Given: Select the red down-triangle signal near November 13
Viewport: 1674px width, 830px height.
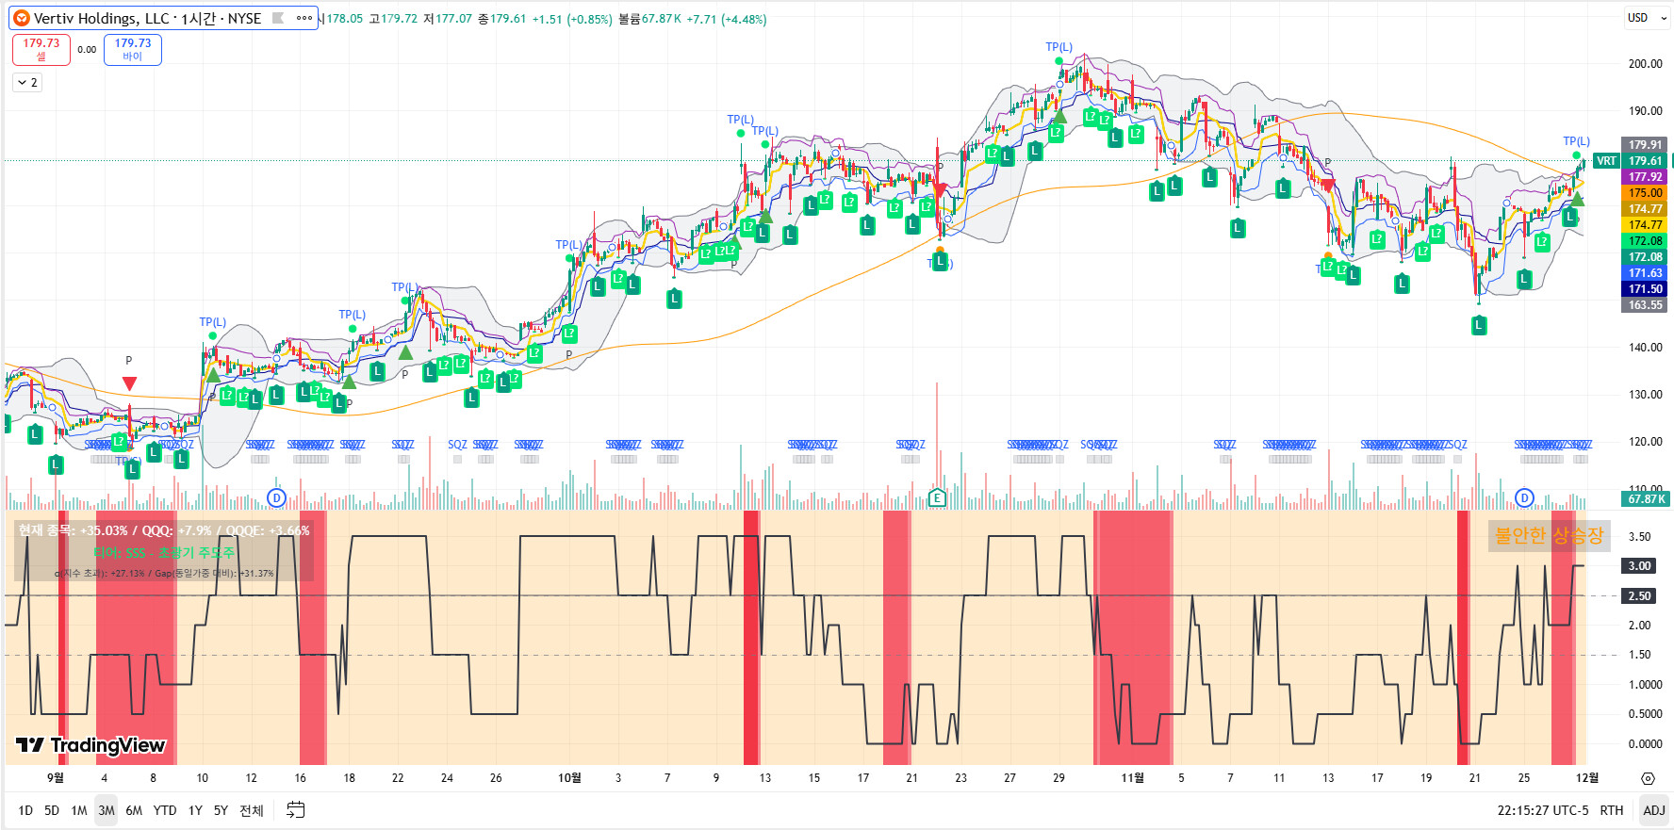Looking at the screenshot, I should pyautogui.click(x=1328, y=186).
